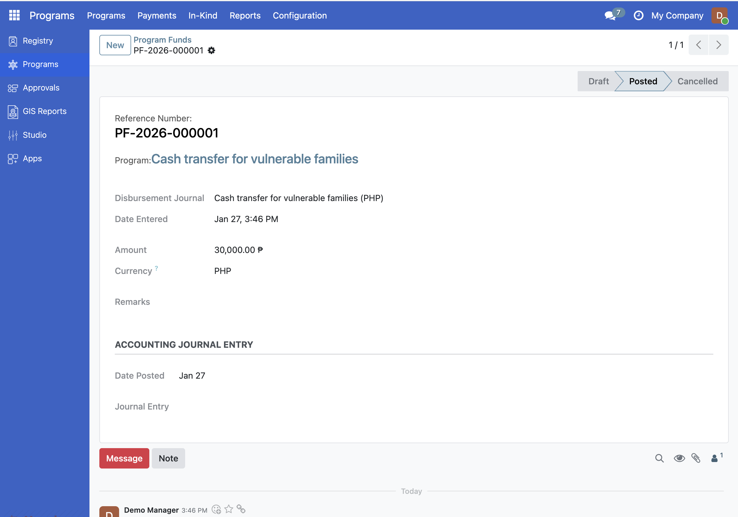Go to next record with right arrow pager
The height and width of the screenshot is (517, 738).
click(719, 45)
